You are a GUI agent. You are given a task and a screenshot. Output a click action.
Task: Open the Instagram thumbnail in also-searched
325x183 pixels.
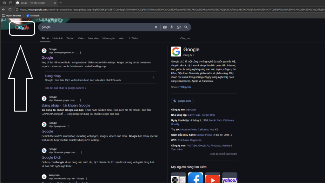coord(178,178)
